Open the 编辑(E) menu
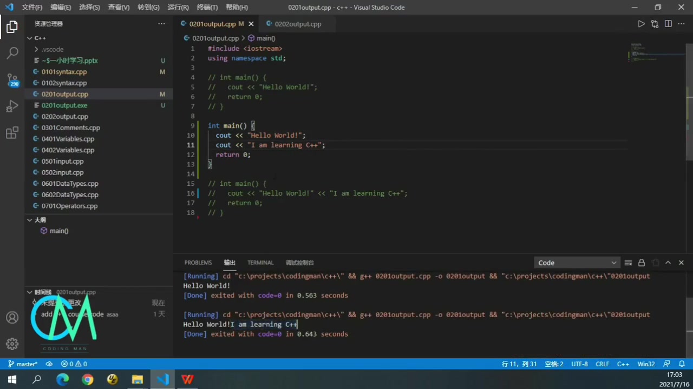Screen dimensions: 693x389 click(61, 8)
